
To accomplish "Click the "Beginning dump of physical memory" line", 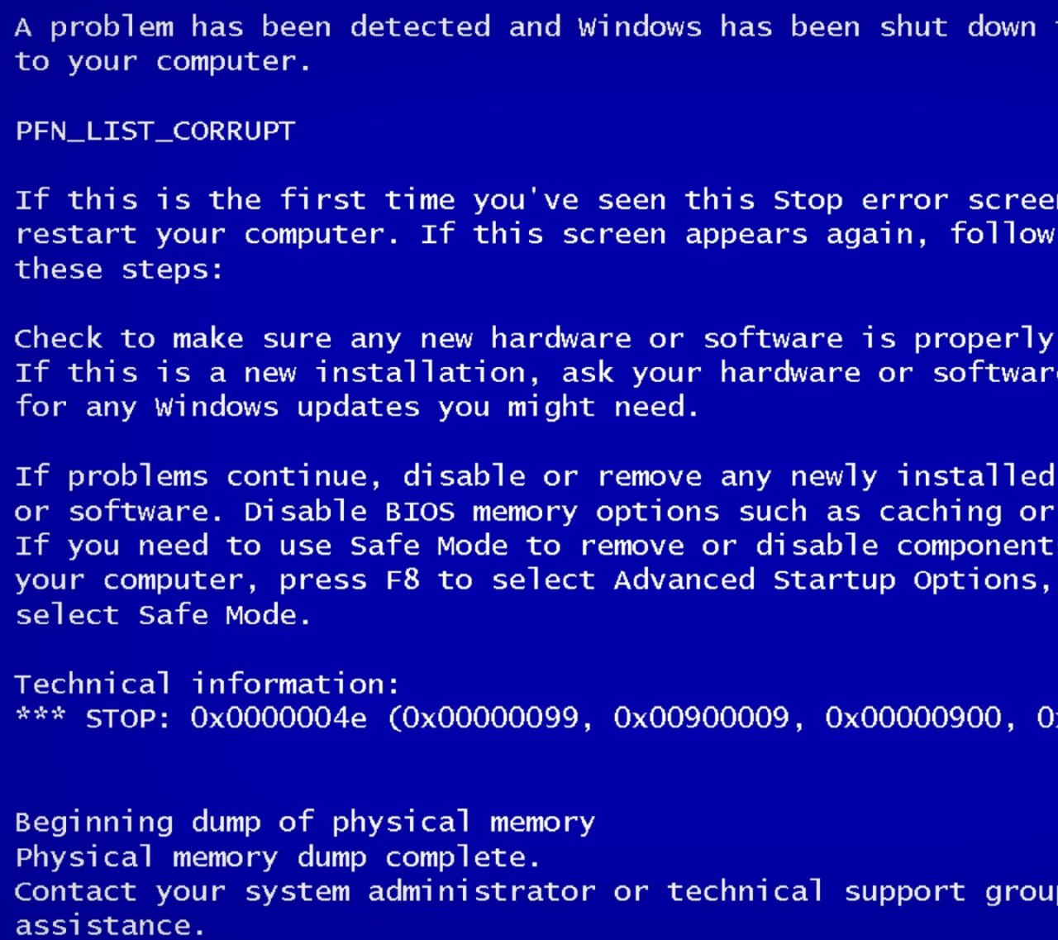I will pyautogui.click(x=304, y=822).
